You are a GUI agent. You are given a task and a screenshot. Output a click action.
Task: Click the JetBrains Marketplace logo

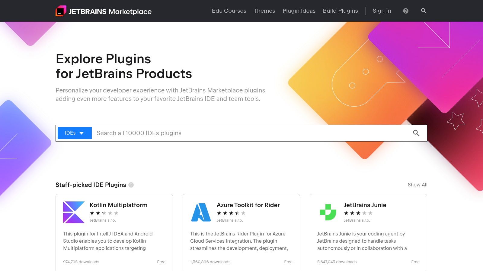pos(104,11)
